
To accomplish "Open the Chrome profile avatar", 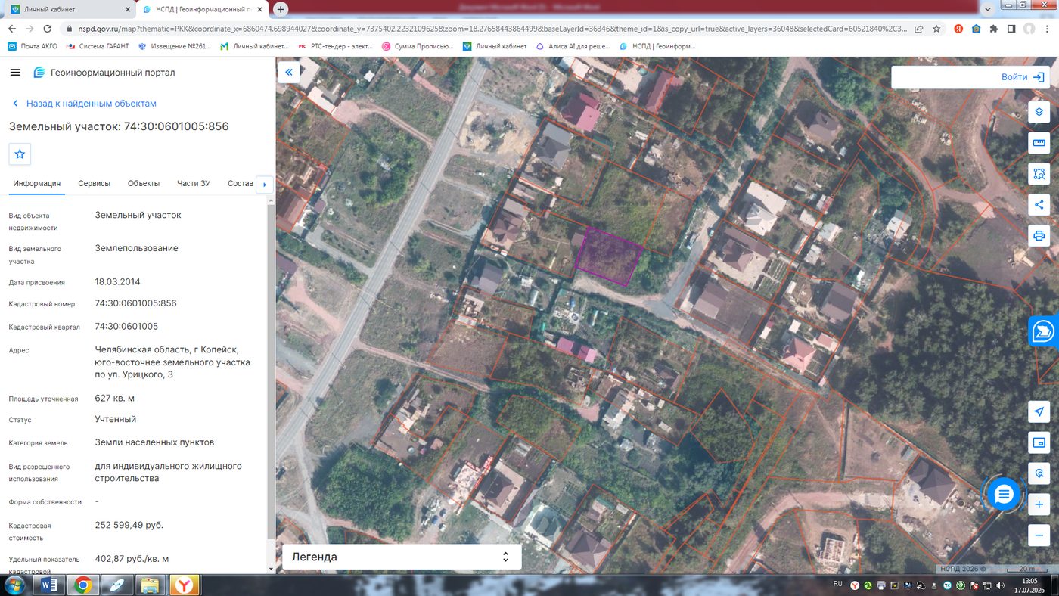I will coord(1029,29).
